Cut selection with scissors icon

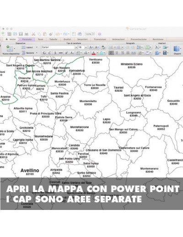(x=33, y=34)
